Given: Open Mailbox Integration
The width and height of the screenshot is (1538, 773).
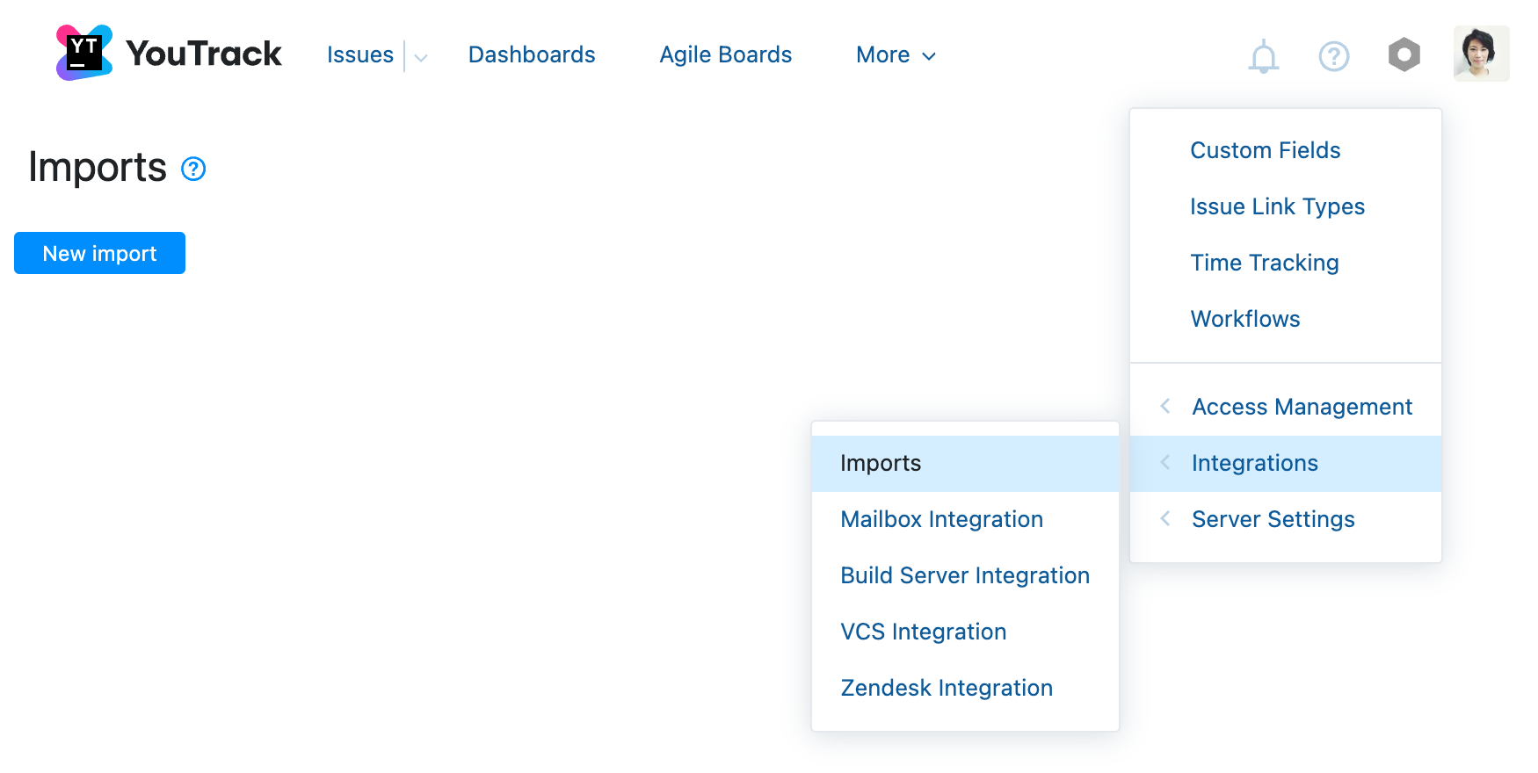Looking at the screenshot, I should 941,519.
